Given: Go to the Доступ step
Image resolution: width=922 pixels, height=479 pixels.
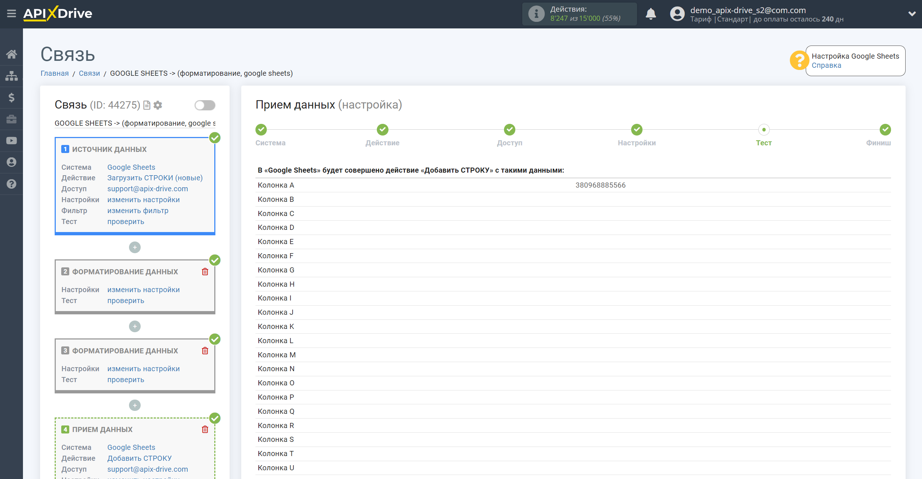Looking at the screenshot, I should coord(509,130).
